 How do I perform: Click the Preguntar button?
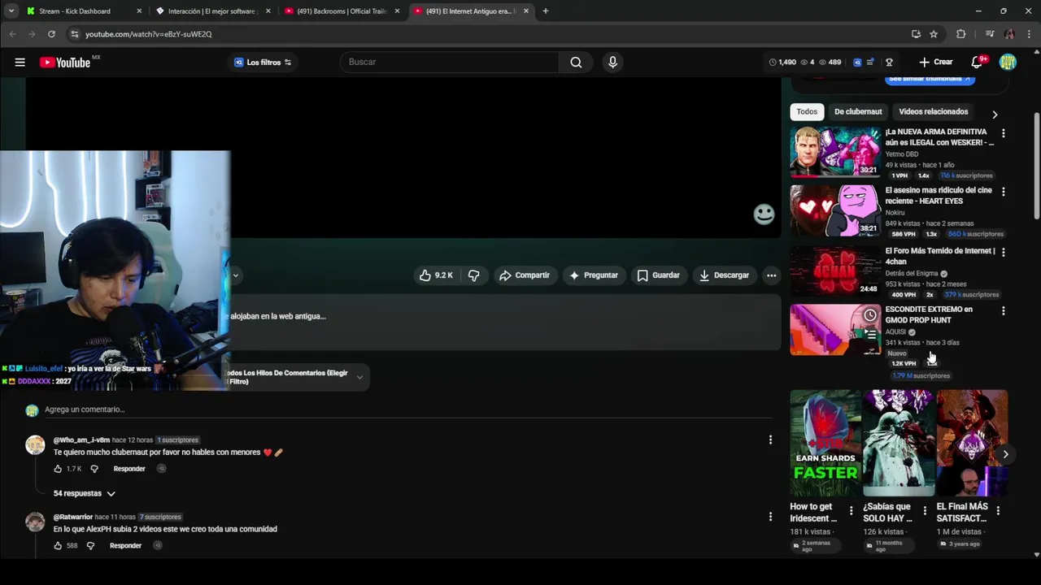coord(594,275)
